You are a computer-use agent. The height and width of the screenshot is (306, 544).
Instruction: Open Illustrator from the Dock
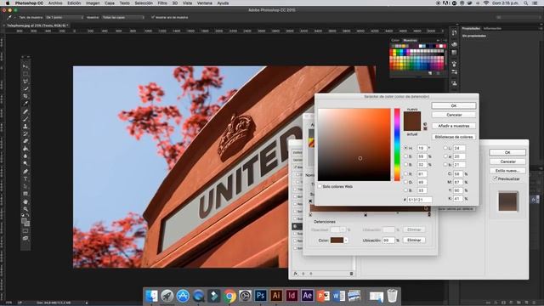(x=276, y=296)
